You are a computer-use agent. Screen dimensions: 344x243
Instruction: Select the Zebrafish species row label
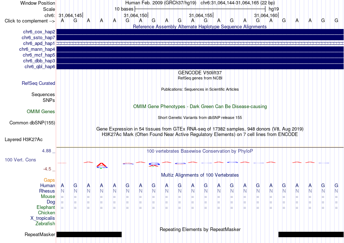click(45, 224)
